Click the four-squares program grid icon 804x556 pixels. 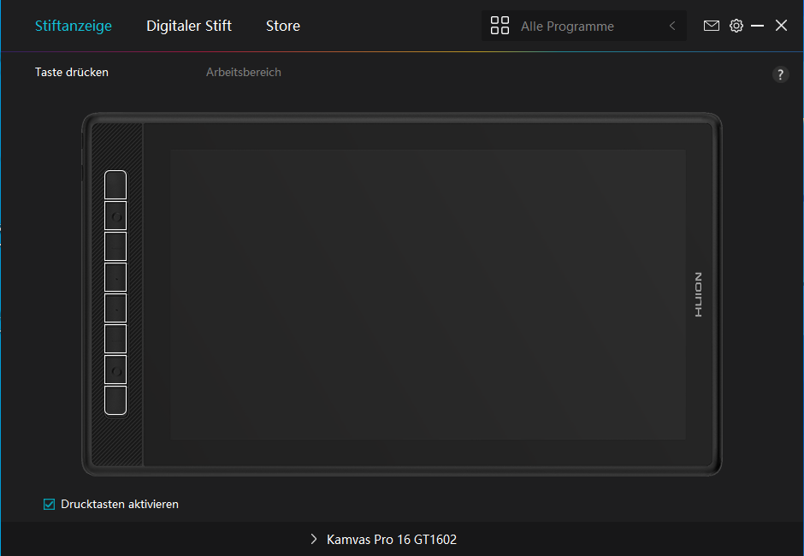click(x=500, y=26)
